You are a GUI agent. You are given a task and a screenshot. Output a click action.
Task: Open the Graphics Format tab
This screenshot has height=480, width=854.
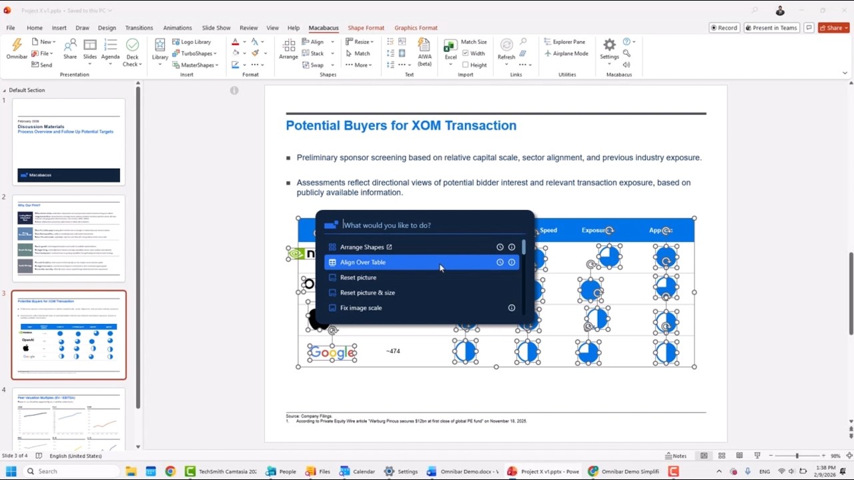coord(416,28)
